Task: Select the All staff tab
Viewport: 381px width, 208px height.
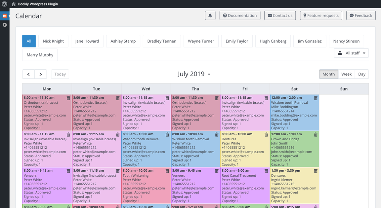Action: (x=29, y=41)
